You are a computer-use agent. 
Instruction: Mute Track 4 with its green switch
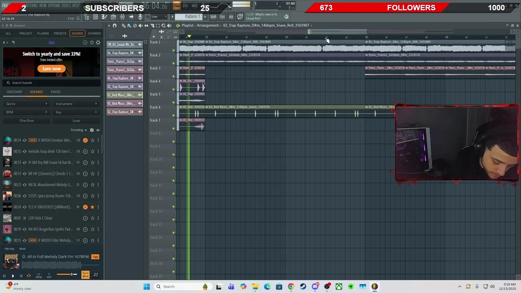tap(173, 90)
